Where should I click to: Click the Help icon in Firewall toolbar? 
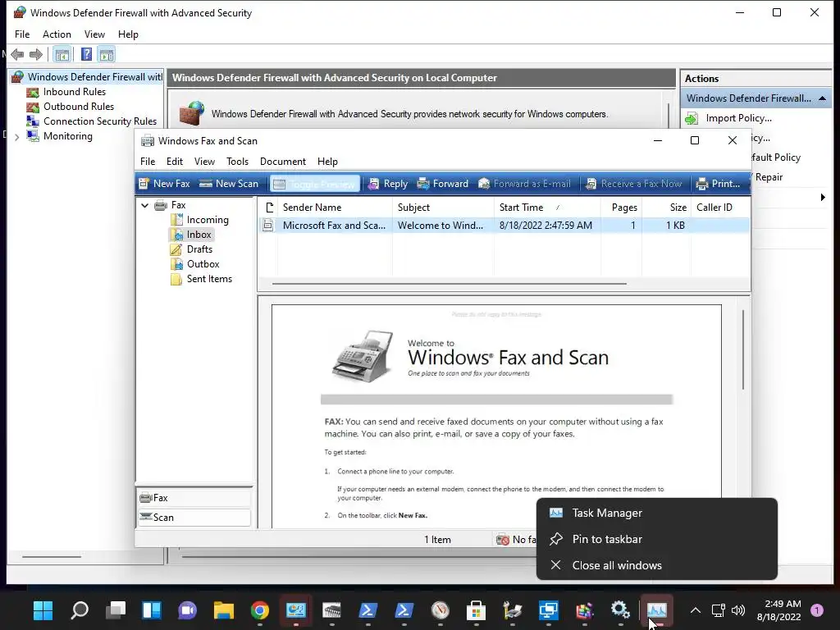tap(86, 54)
